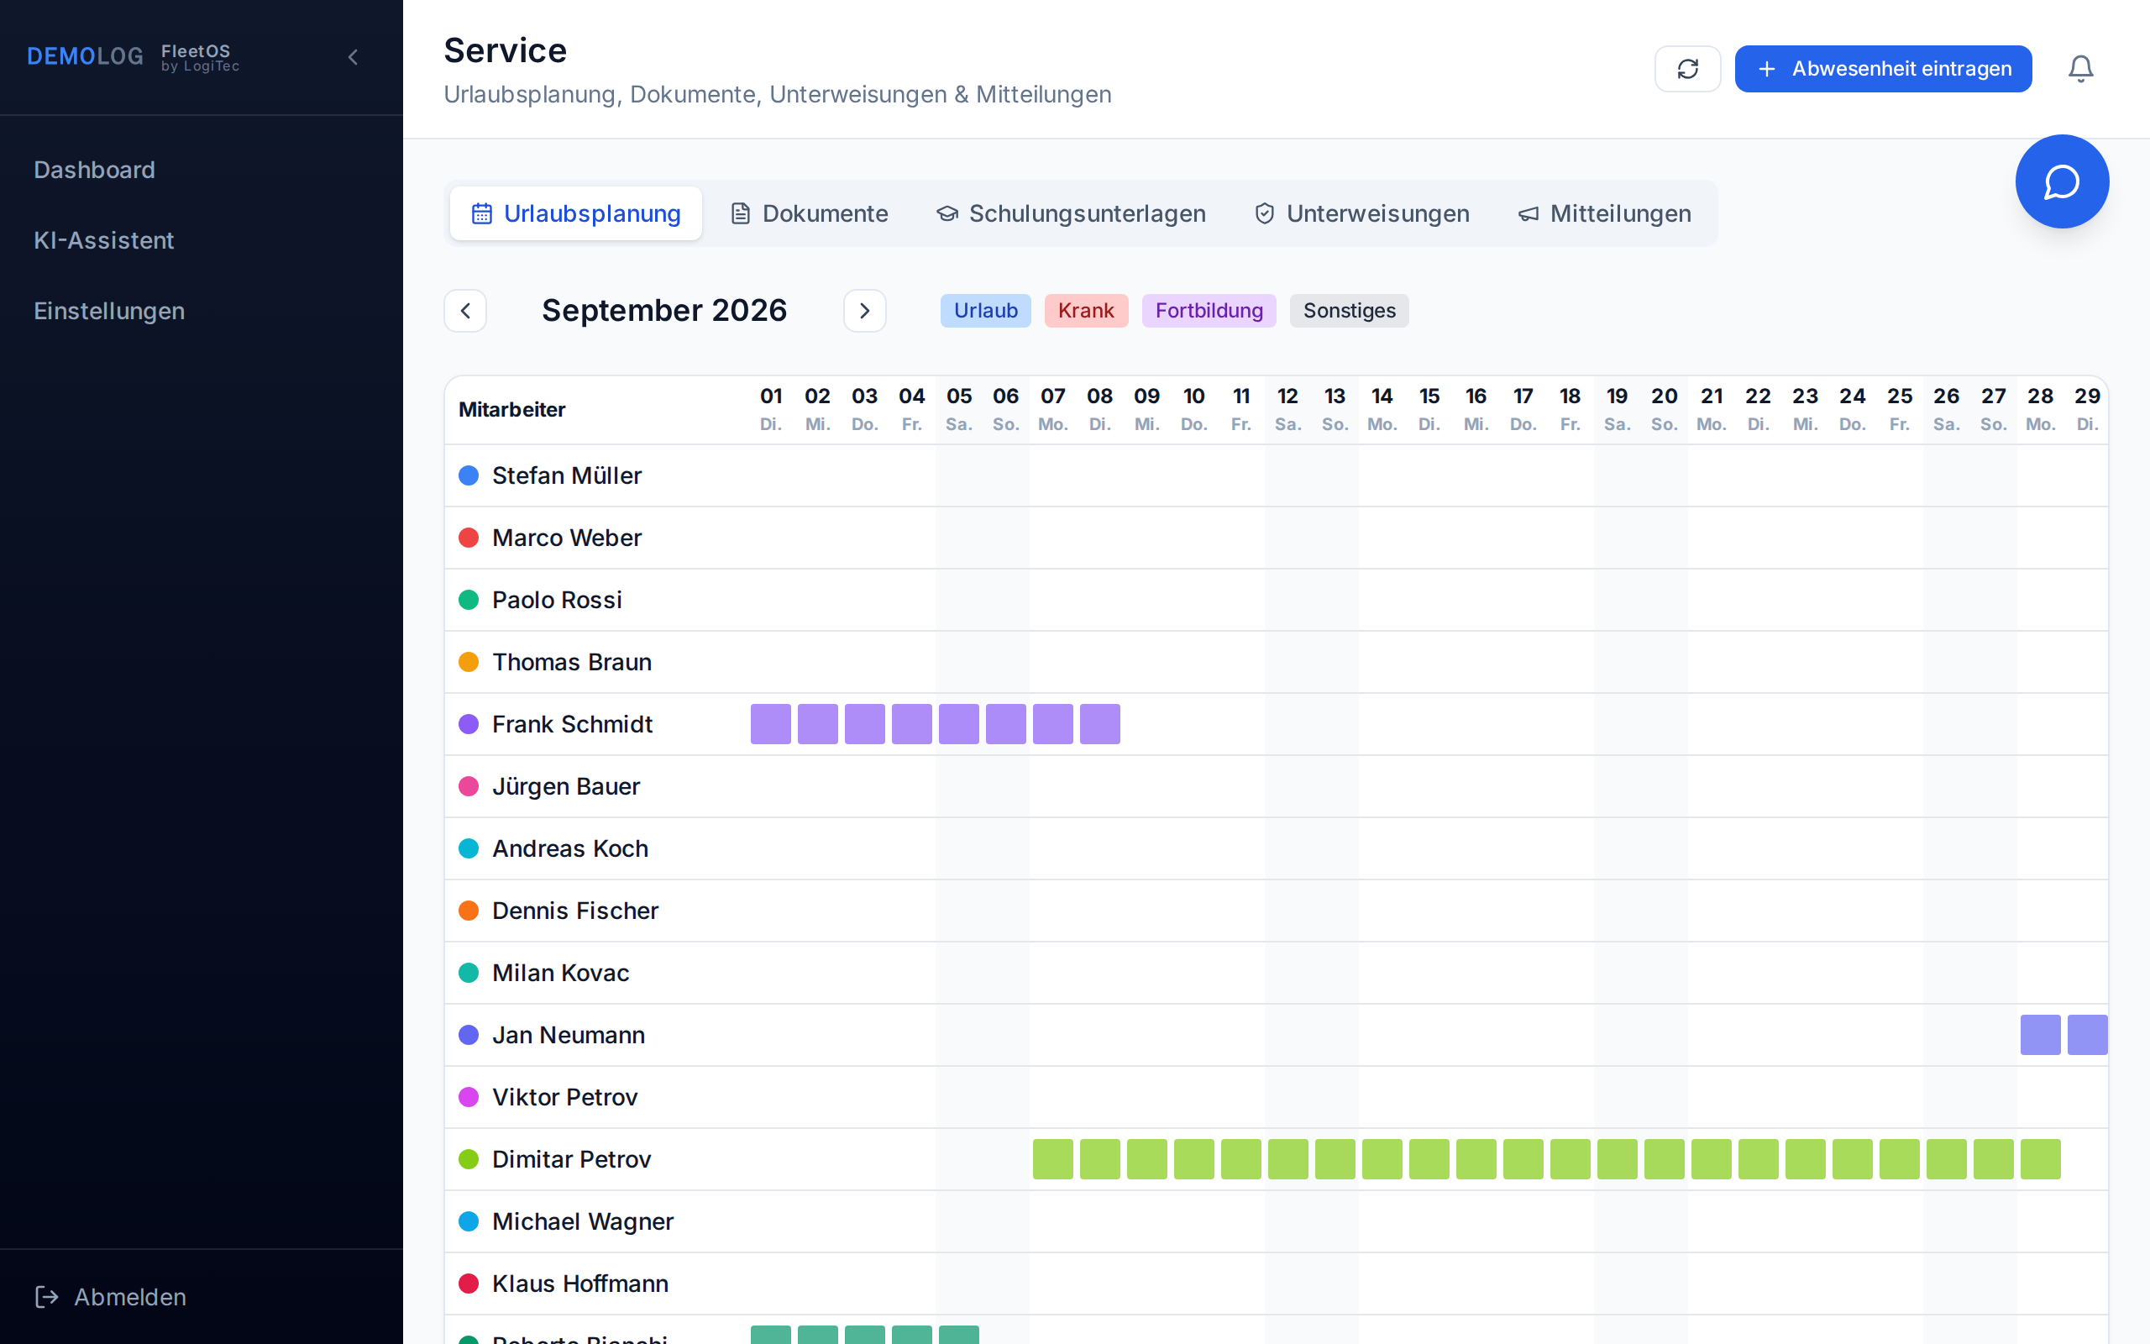Click the Thomas Braun row name
Screen dimensions: 2150x1344
(x=572, y=662)
